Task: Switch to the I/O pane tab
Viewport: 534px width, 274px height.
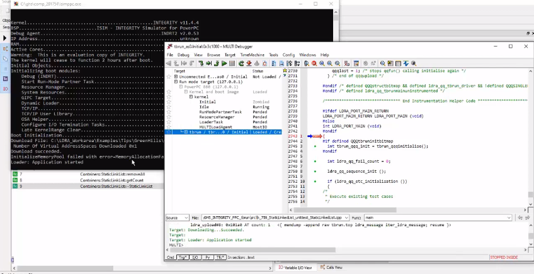Action: [195, 257]
